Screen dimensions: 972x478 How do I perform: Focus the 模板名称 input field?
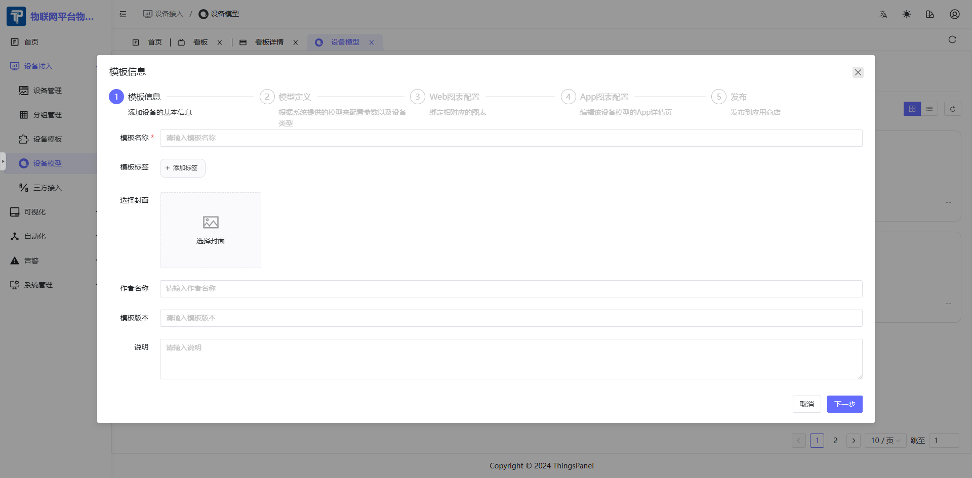pos(511,138)
